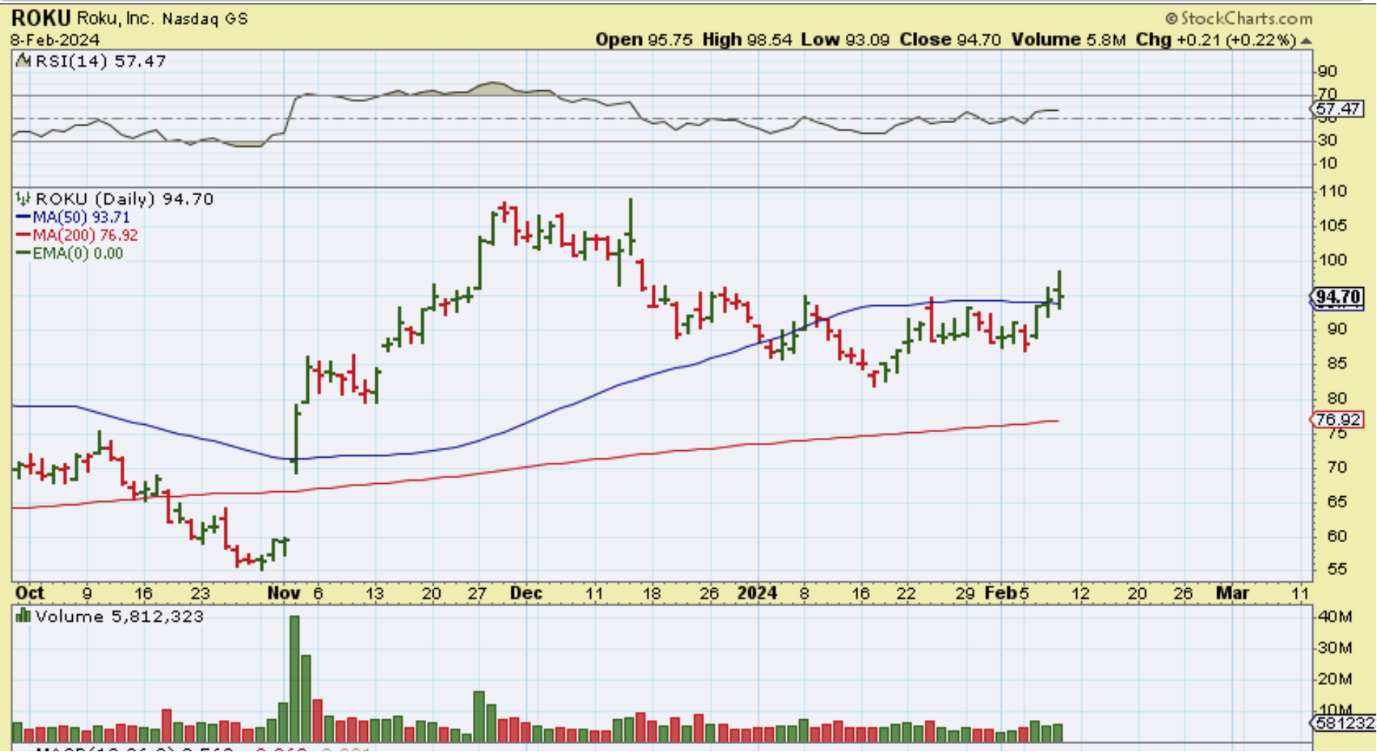Click the Mar label on the date axis
Screen dimensions: 1377x752
(x=1232, y=593)
